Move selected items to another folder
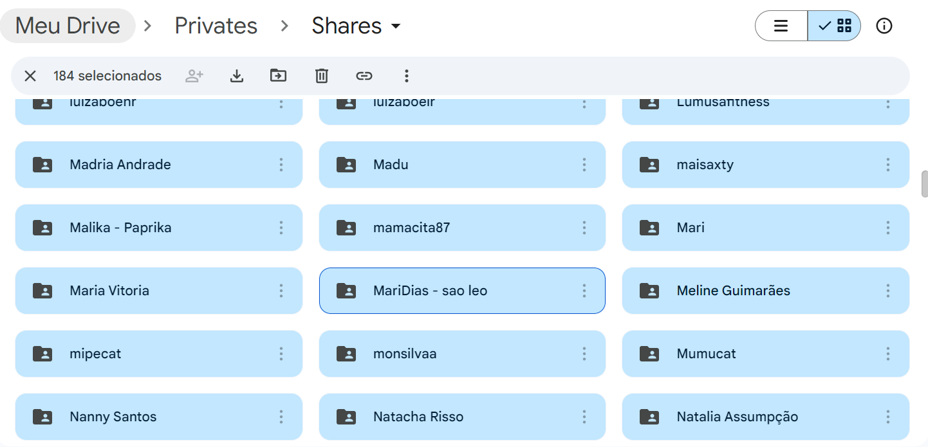This screenshot has height=447, width=928. point(278,76)
